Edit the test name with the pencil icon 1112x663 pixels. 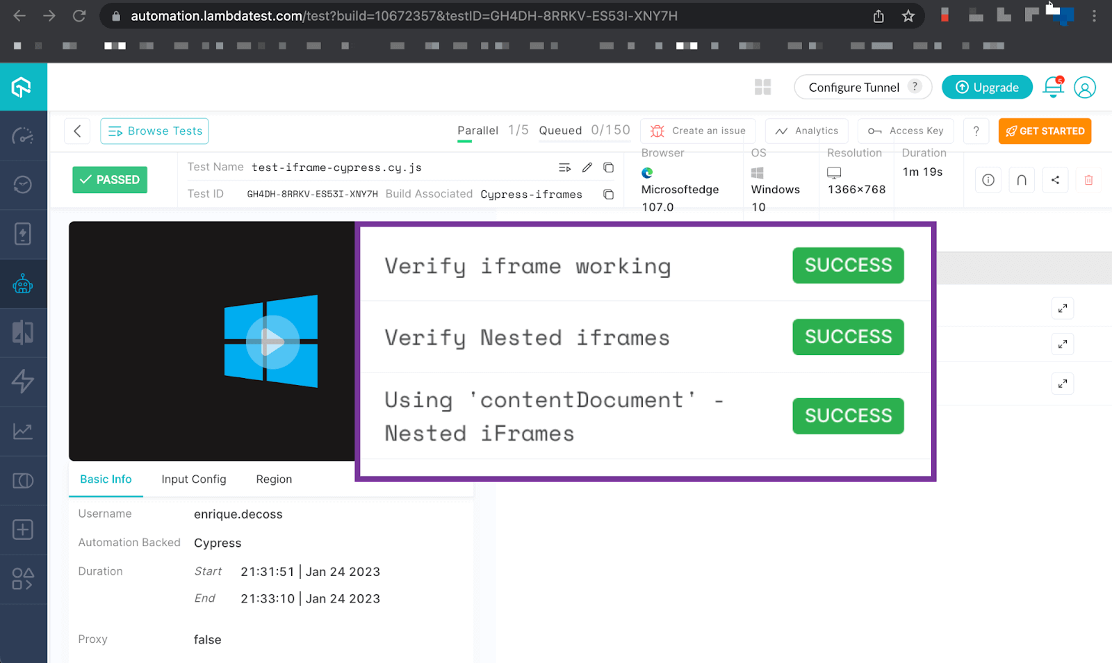[587, 167]
